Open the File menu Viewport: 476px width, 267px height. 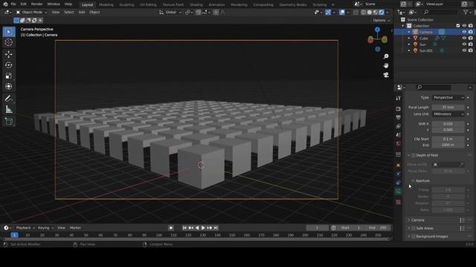pos(13,4)
